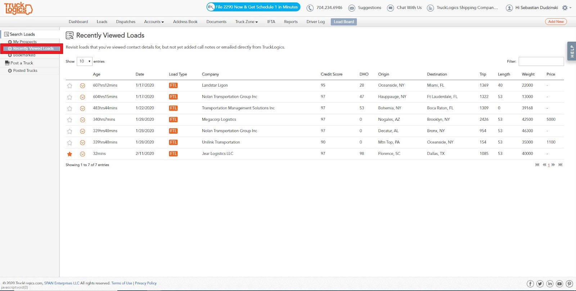Sort table by Credit Score column

tap(332, 74)
